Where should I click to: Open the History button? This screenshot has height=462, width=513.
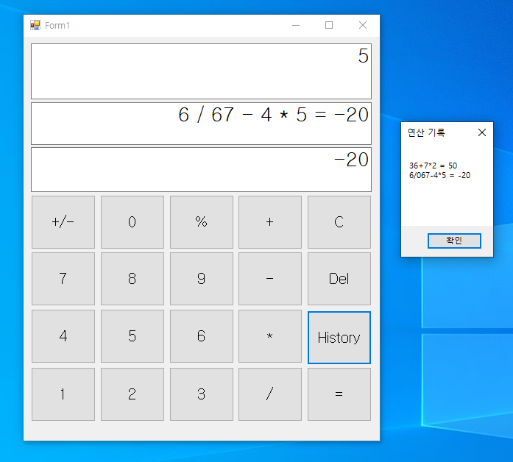pos(339,338)
